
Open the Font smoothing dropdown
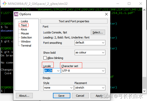point(90,43)
